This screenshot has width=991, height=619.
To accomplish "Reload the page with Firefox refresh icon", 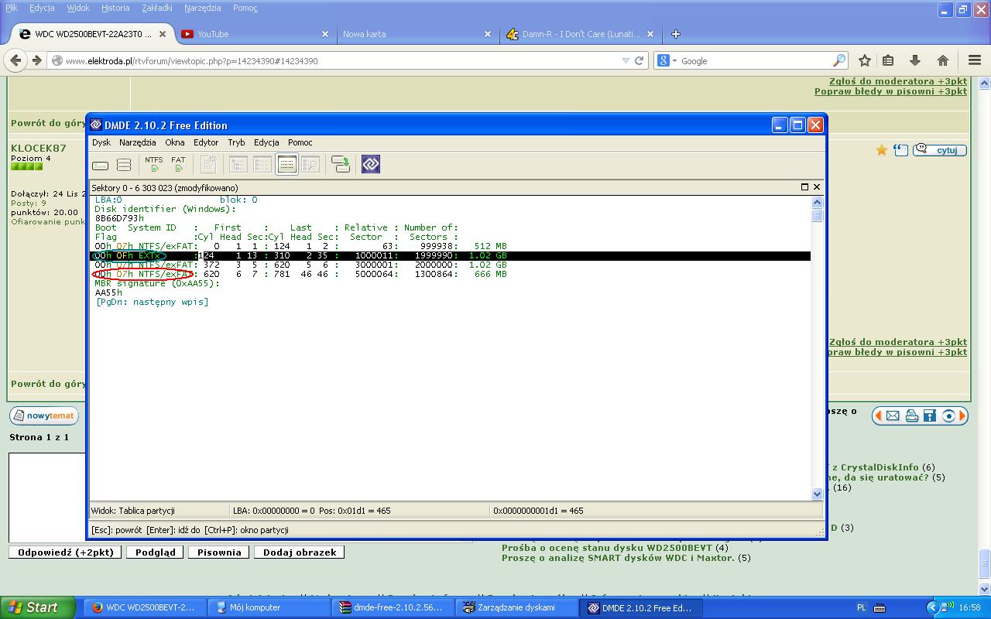I will tap(640, 60).
